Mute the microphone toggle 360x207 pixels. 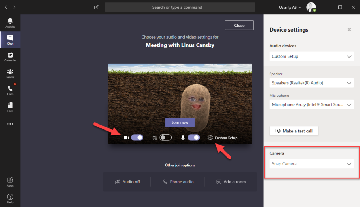click(194, 138)
